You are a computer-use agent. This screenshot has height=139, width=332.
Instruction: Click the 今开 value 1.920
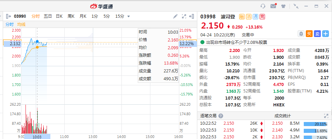[278, 51]
